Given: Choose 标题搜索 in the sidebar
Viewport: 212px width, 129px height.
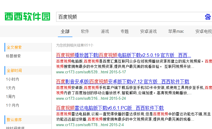Looking at the screenshot, I should click(13, 56).
